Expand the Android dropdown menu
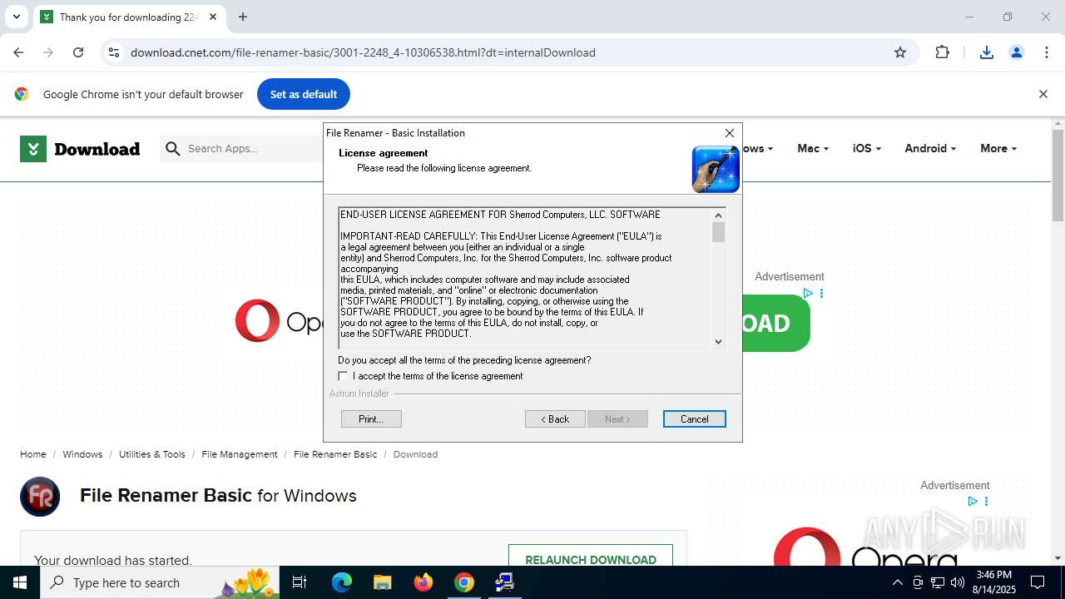The height and width of the screenshot is (599, 1065). [x=929, y=148]
